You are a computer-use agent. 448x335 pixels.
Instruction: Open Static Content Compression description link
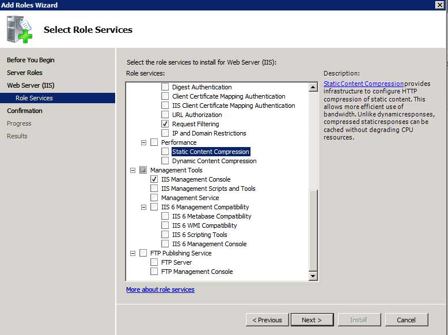pyautogui.click(x=363, y=84)
